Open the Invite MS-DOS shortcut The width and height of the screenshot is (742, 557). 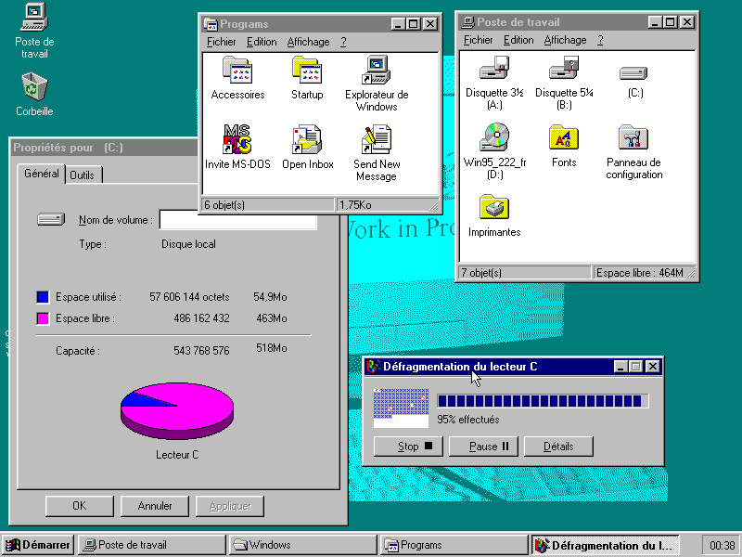(237, 140)
